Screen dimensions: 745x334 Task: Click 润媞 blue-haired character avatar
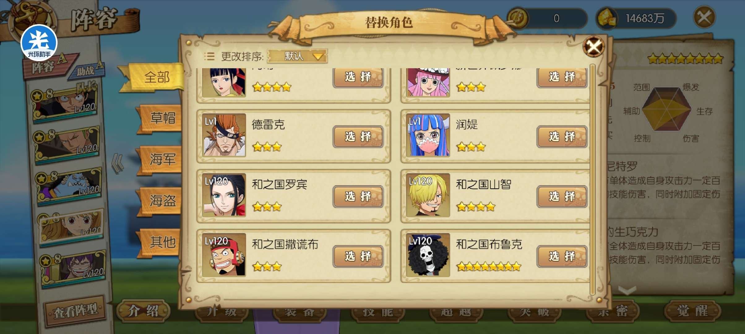428,135
